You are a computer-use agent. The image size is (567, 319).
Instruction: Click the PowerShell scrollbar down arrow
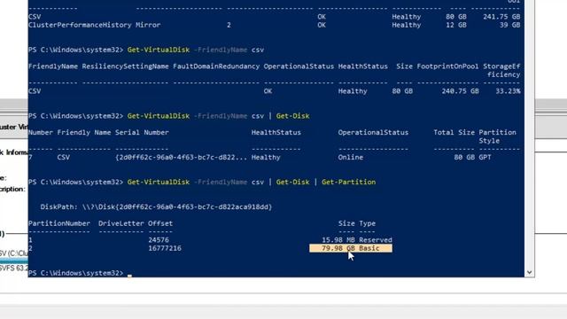coord(530,272)
